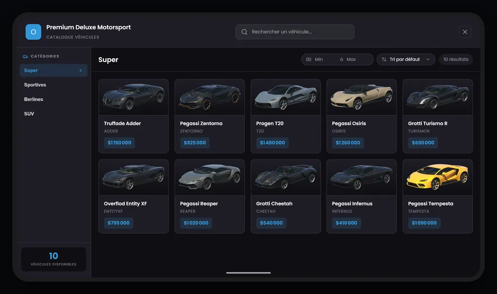Viewport: 497px width, 294px height.
Task: Open the Overflod Entity XF thumbnail
Action: coord(133,178)
